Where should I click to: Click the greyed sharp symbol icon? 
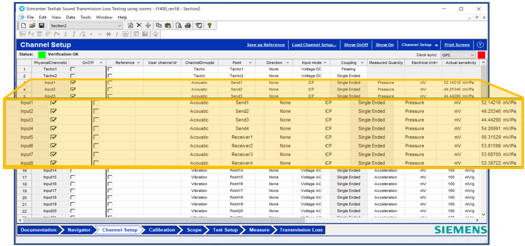click(66, 34)
